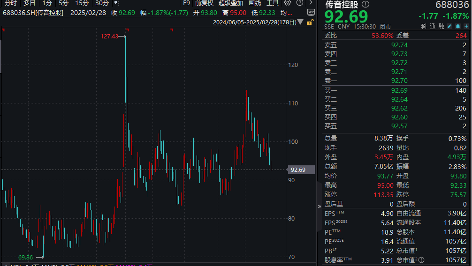Image resolution: width=472 pixels, height=266 pixels.
Task: Toggle the yellow date range lock
Action: 309,22
